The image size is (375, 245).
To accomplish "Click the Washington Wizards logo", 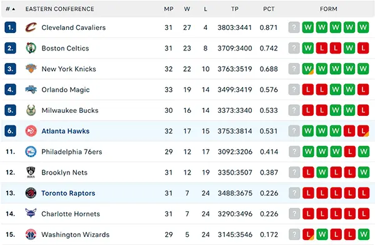I will point(31,234).
